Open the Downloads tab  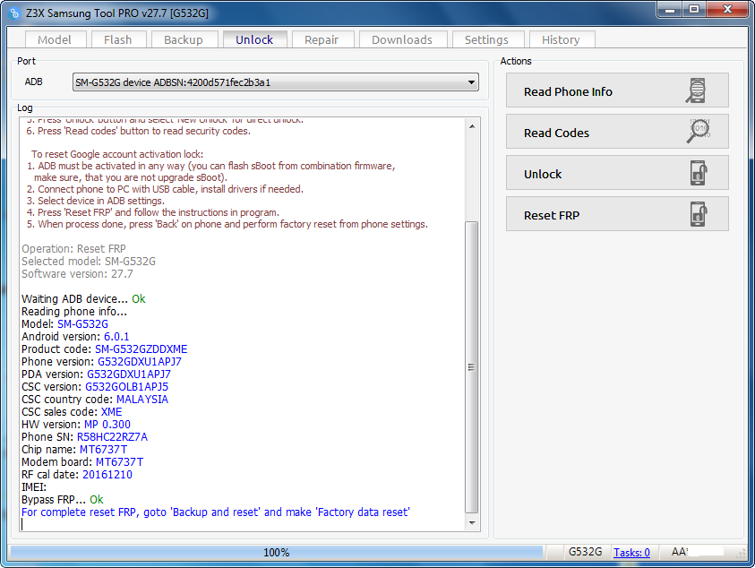click(x=402, y=39)
